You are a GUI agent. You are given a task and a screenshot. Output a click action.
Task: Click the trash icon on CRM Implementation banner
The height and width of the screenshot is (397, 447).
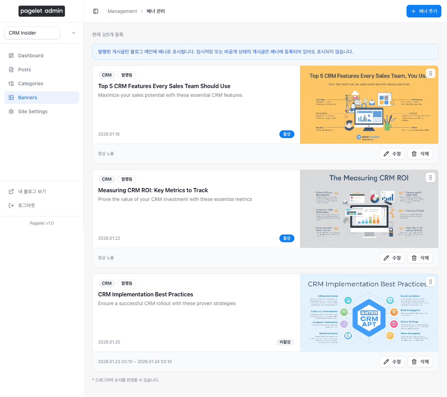(414, 362)
